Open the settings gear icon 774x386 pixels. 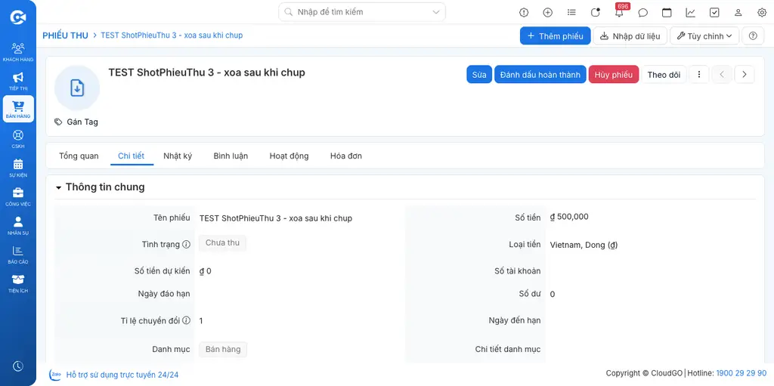tap(762, 12)
